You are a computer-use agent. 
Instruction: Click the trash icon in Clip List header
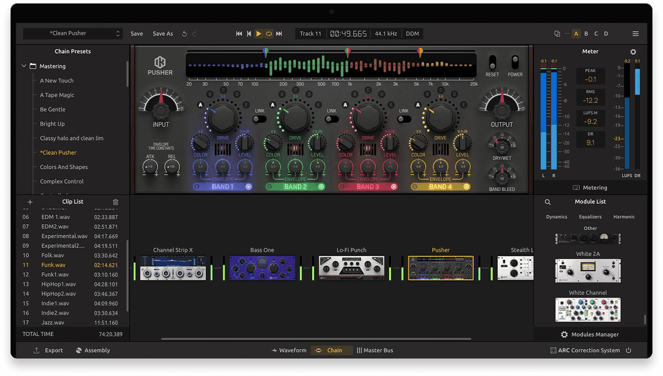click(116, 201)
